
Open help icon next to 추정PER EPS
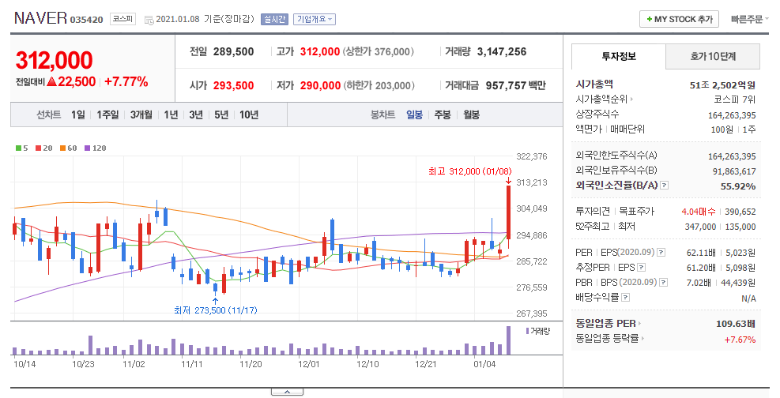(641, 268)
